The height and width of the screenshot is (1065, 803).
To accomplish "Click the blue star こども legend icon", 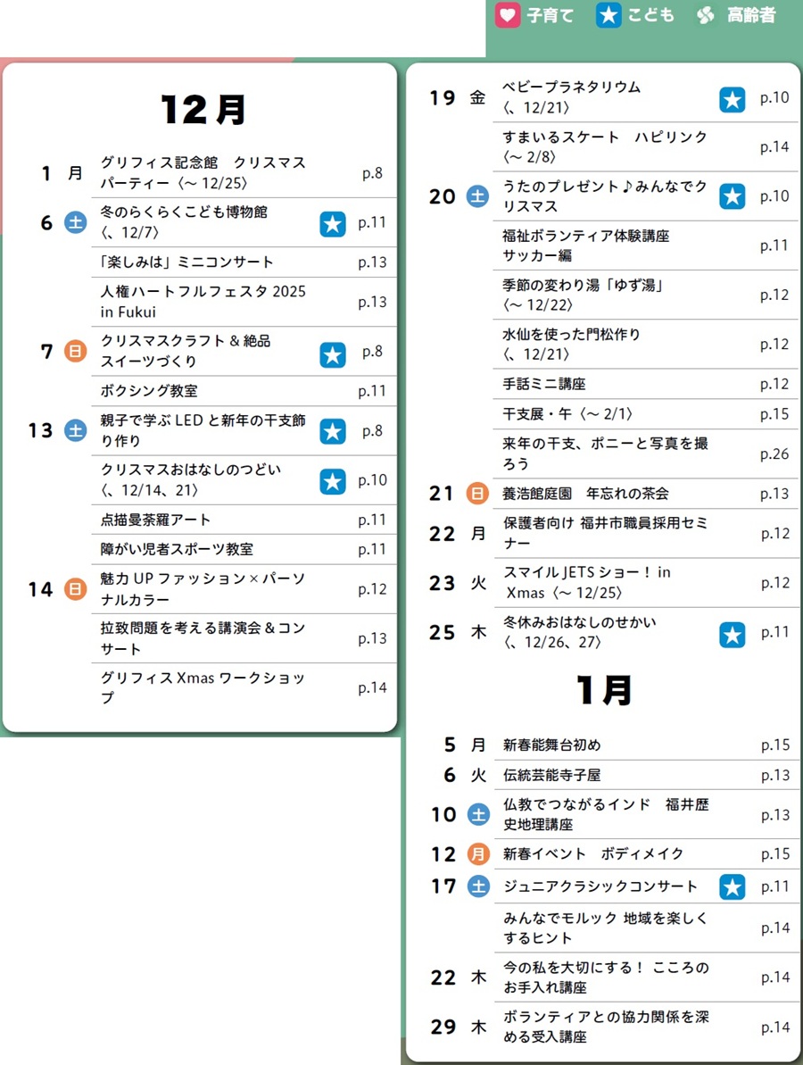I will pyautogui.click(x=608, y=15).
